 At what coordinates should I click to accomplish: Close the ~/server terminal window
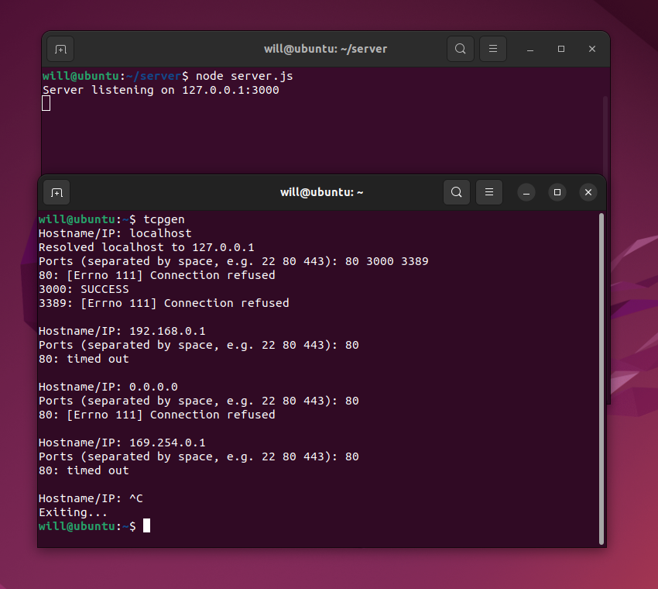(592, 49)
